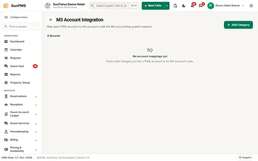Click the New Folio button
The height and width of the screenshot is (161, 258).
tap(153, 6)
